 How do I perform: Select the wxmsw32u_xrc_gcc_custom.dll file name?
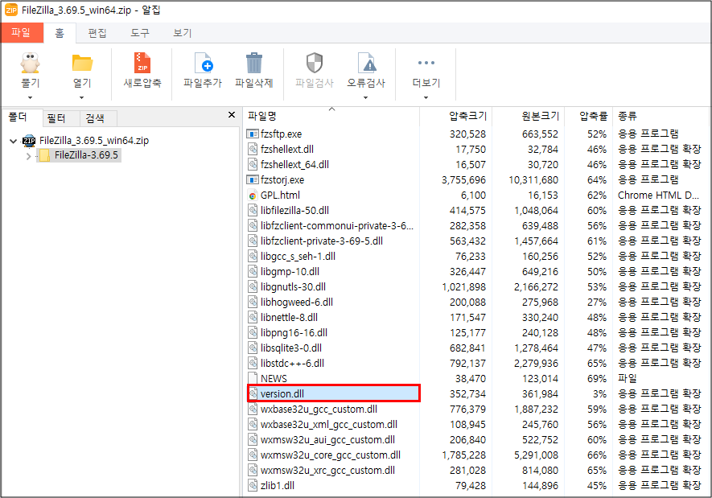tap(327, 471)
